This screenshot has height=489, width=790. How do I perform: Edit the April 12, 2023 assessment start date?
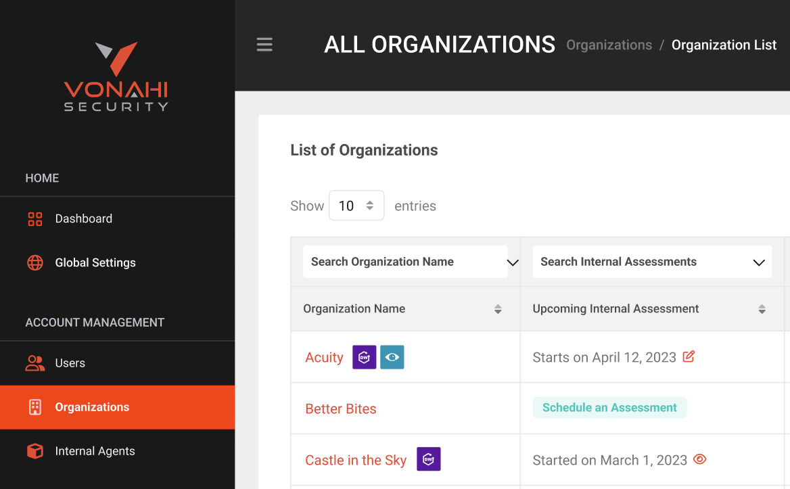click(689, 356)
